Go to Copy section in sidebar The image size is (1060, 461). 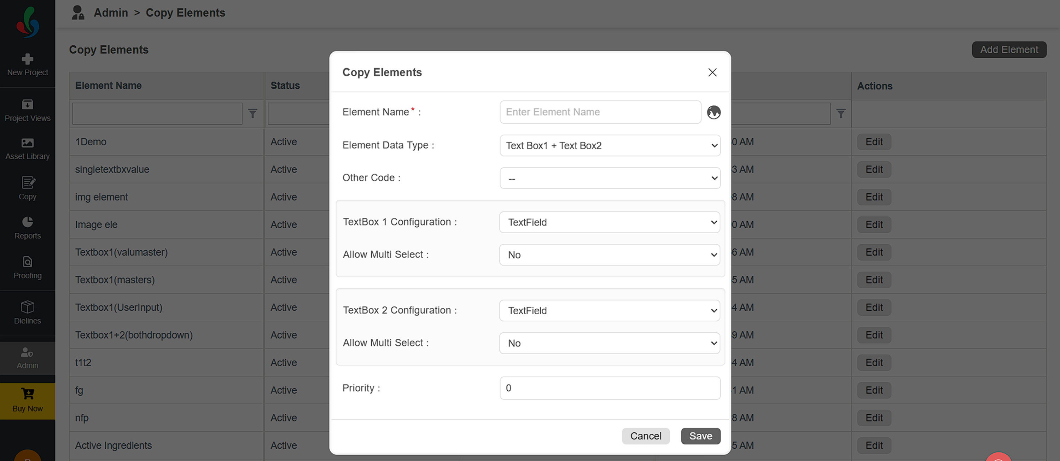tap(28, 188)
